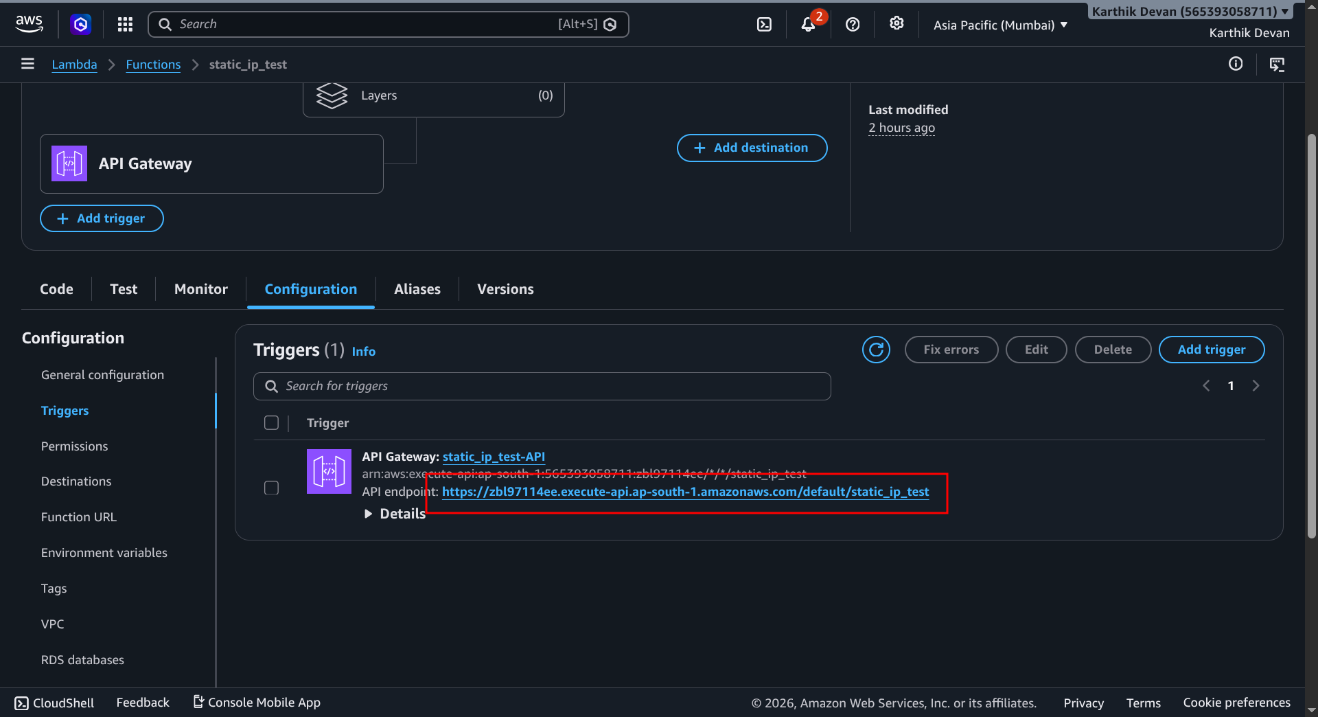1318x717 pixels.
Task: Switch to the Monitor tab
Action: pos(201,289)
